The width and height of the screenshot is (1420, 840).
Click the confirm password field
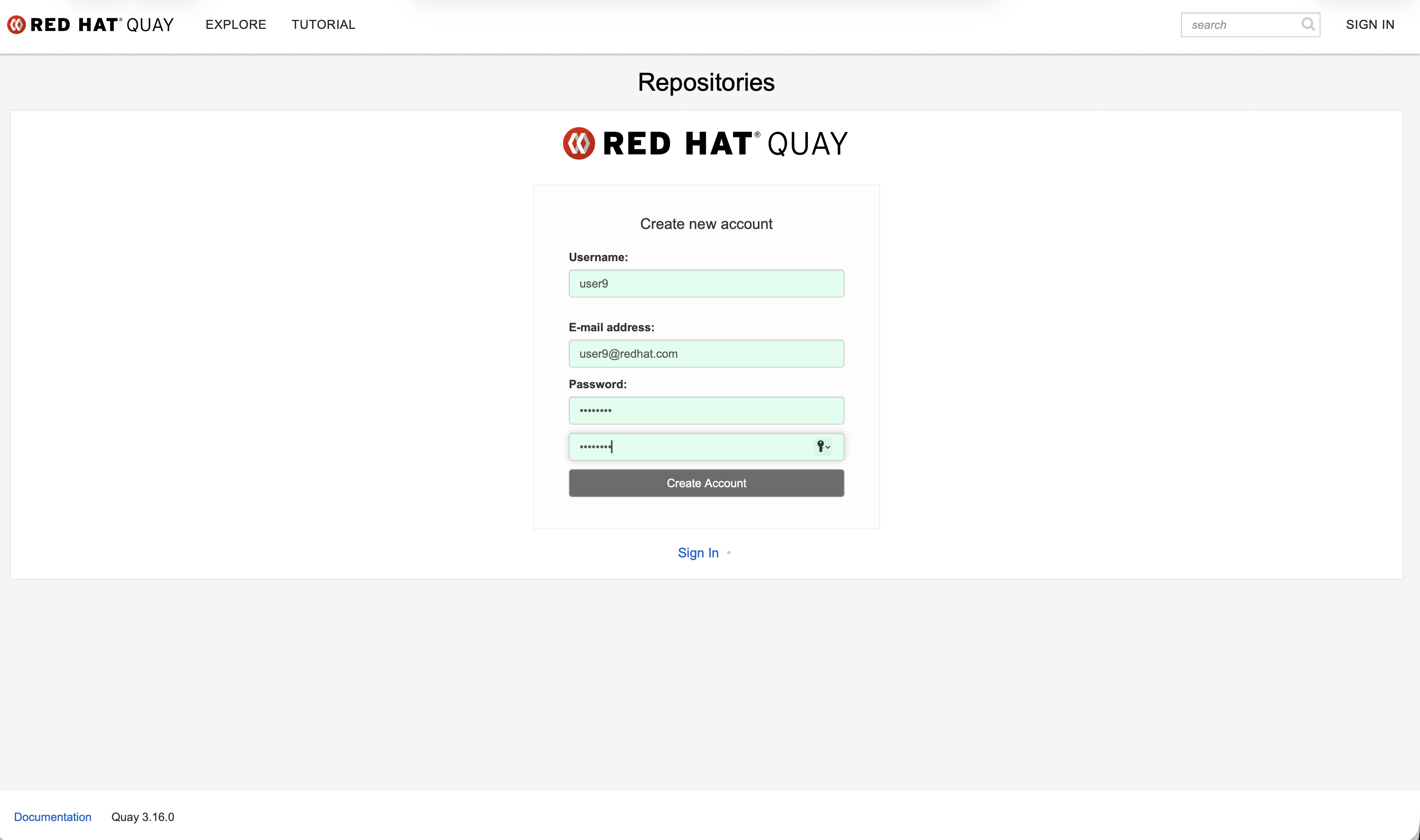point(691,446)
